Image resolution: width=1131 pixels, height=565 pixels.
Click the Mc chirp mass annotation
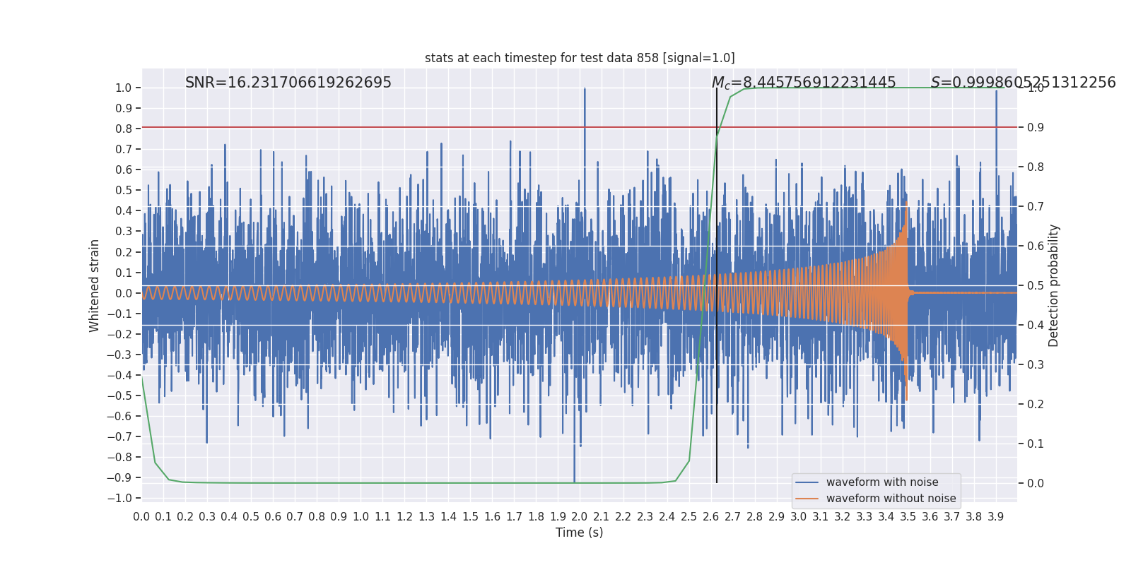(803, 83)
